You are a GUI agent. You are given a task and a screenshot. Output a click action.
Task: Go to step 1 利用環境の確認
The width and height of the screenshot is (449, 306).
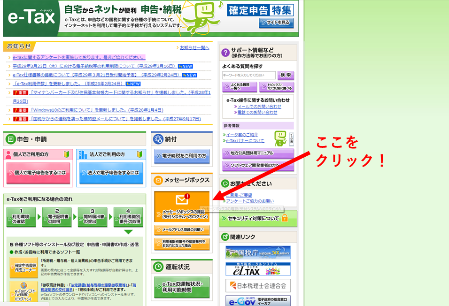[21, 217]
